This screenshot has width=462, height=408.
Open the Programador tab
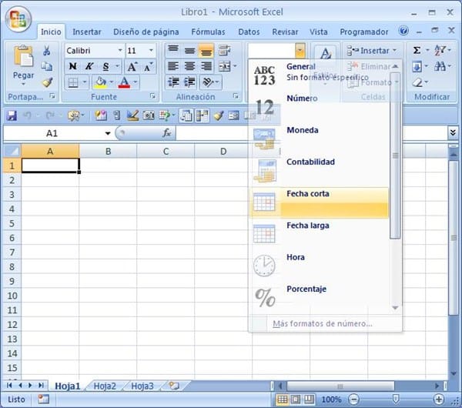(x=364, y=32)
